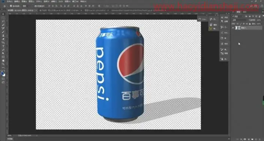Add a layer mask from Layers panel bottom

click(x=245, y=139)
